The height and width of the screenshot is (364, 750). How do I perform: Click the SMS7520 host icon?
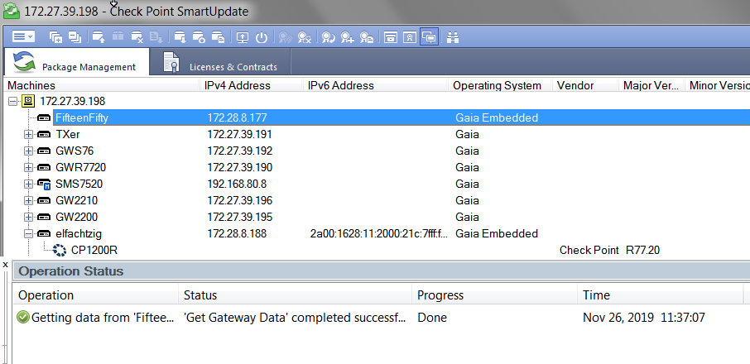click(44, 184)
